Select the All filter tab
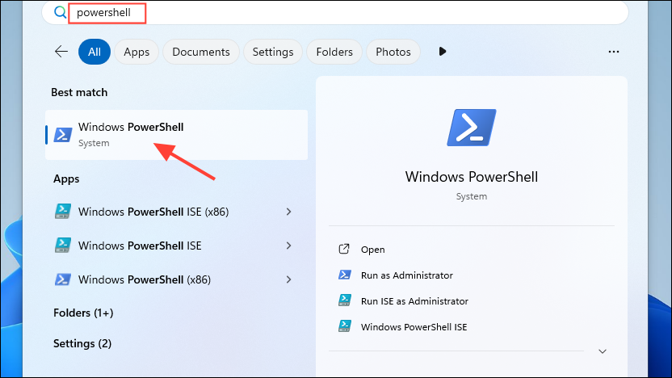 point(94,52)
